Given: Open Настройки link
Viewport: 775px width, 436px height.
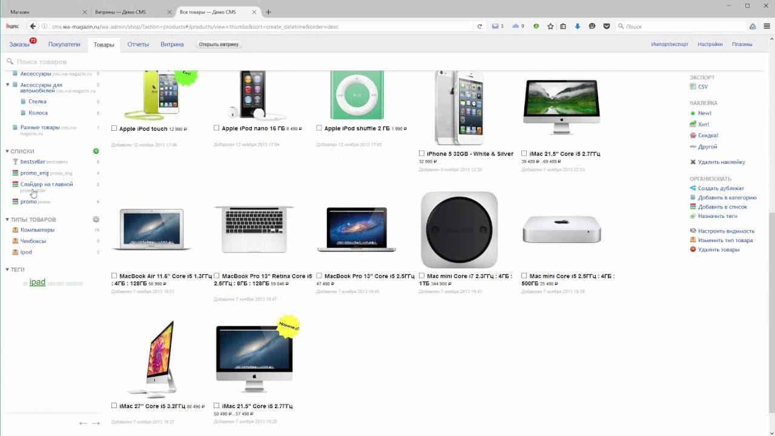Looking at the screenshot, I should 710,44.
